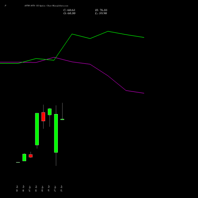
Task: Select the 10 Apr green candlestick
Action: click(49, 112)
